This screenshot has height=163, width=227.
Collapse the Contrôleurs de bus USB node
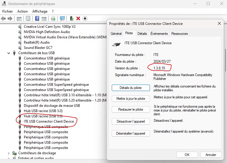click(9, 53)
